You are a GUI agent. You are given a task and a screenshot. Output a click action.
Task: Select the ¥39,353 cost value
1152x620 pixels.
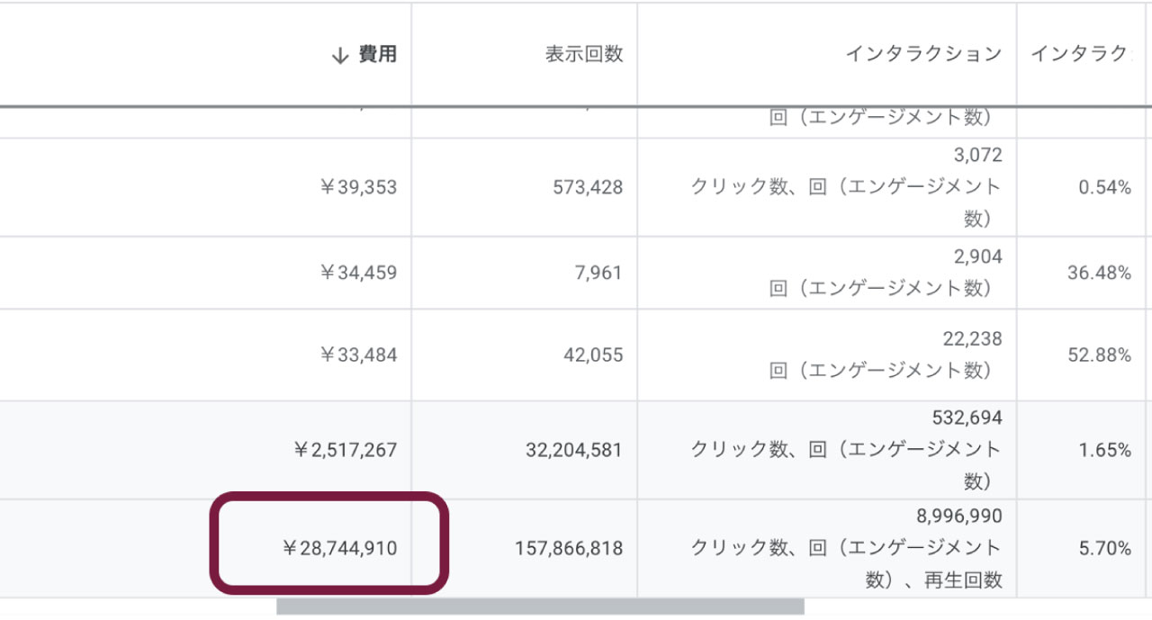point(358,187)
